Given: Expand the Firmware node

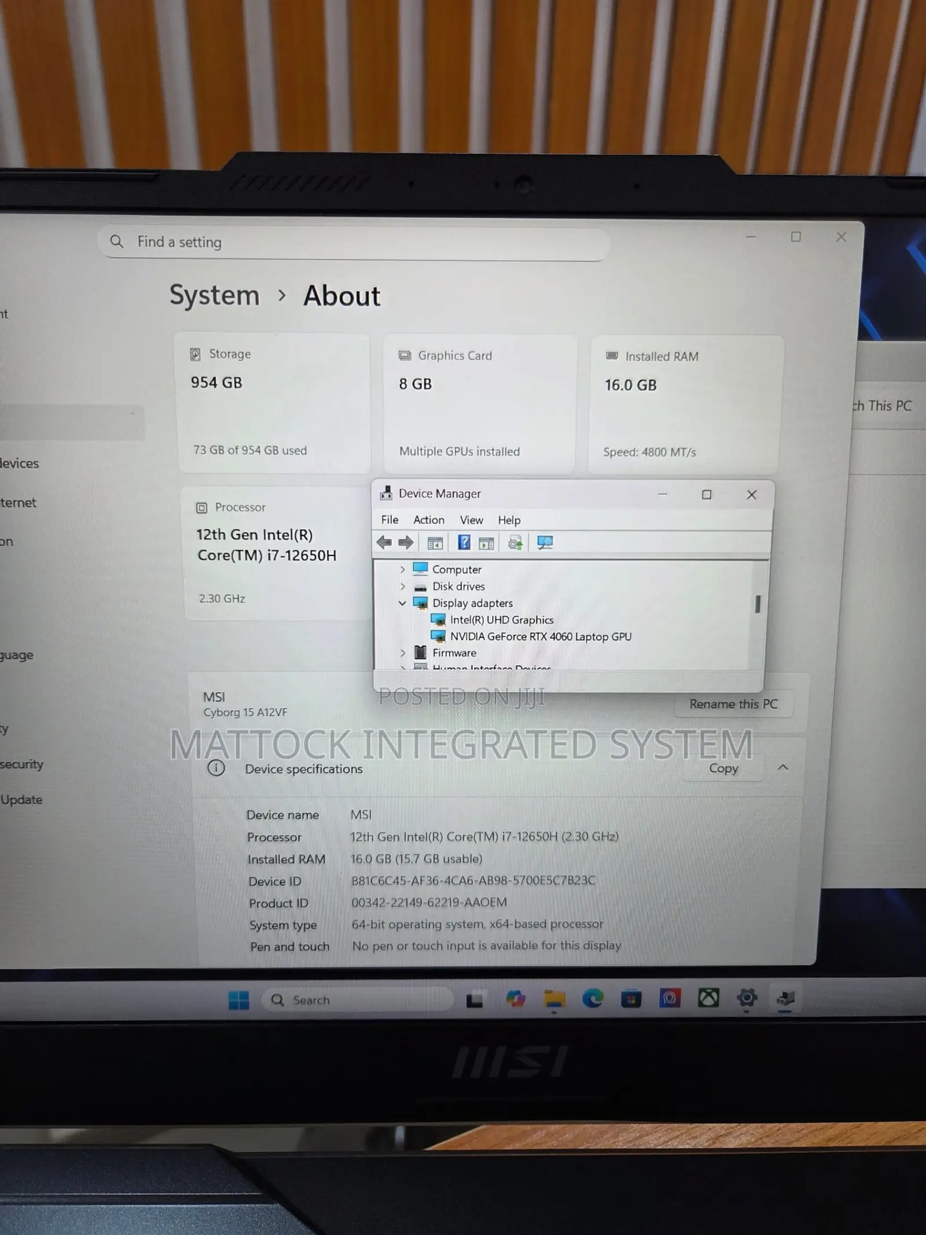Looking at the screenshot, I should click(x=403, y=653).
